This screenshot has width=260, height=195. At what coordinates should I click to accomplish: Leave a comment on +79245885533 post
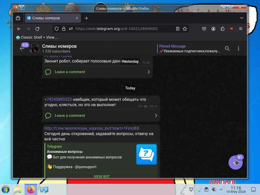(x=70, y=116)
